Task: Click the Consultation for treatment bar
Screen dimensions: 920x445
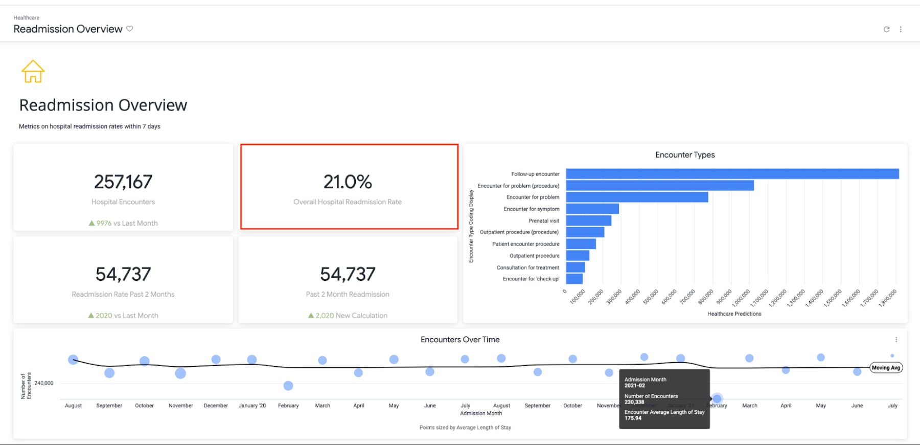Action: pyautogui.click(x=576, y=268)
